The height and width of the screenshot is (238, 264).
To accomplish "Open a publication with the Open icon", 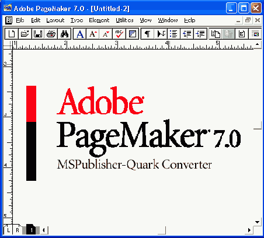I will (x=25, y=34).
